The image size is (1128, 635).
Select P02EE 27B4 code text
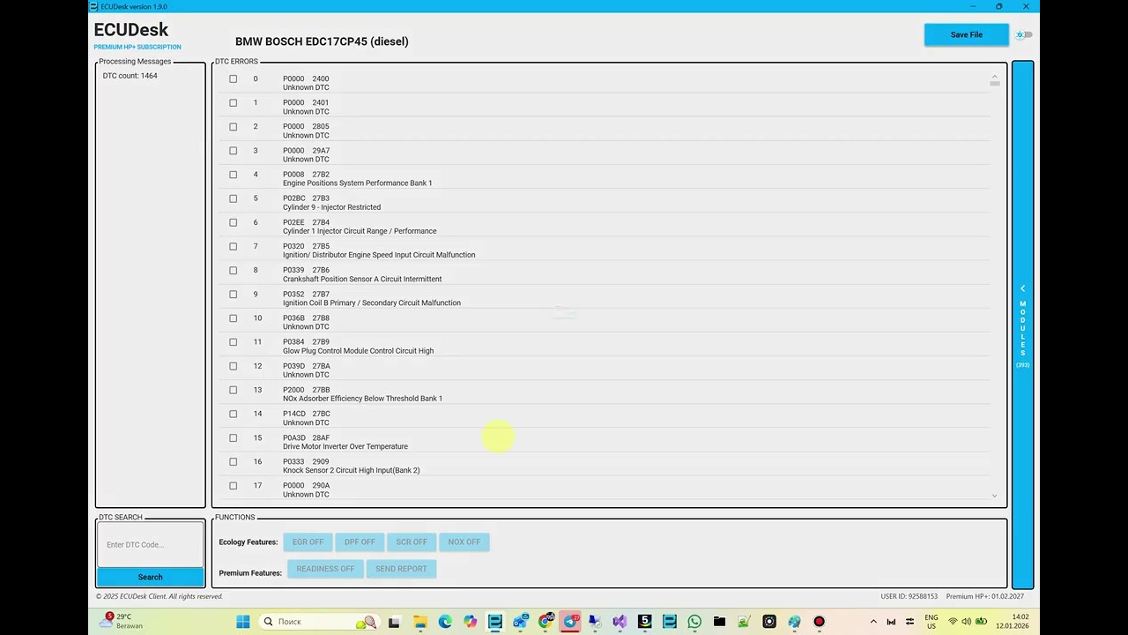pyautogui.click(x=306, y=222)
